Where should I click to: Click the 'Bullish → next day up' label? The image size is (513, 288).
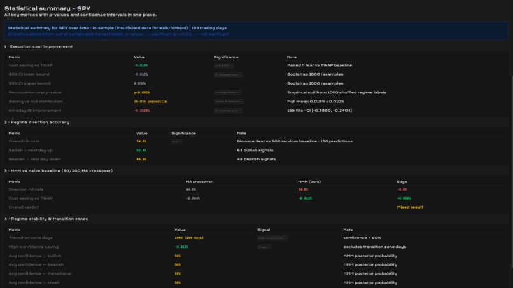[x=31, y=151]
